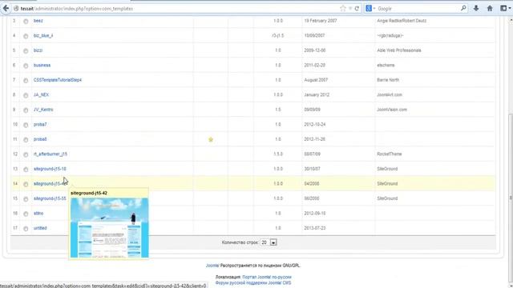Screen dimensions: 513x288
Task: Click the site identity globe icon
Action: 16,9
